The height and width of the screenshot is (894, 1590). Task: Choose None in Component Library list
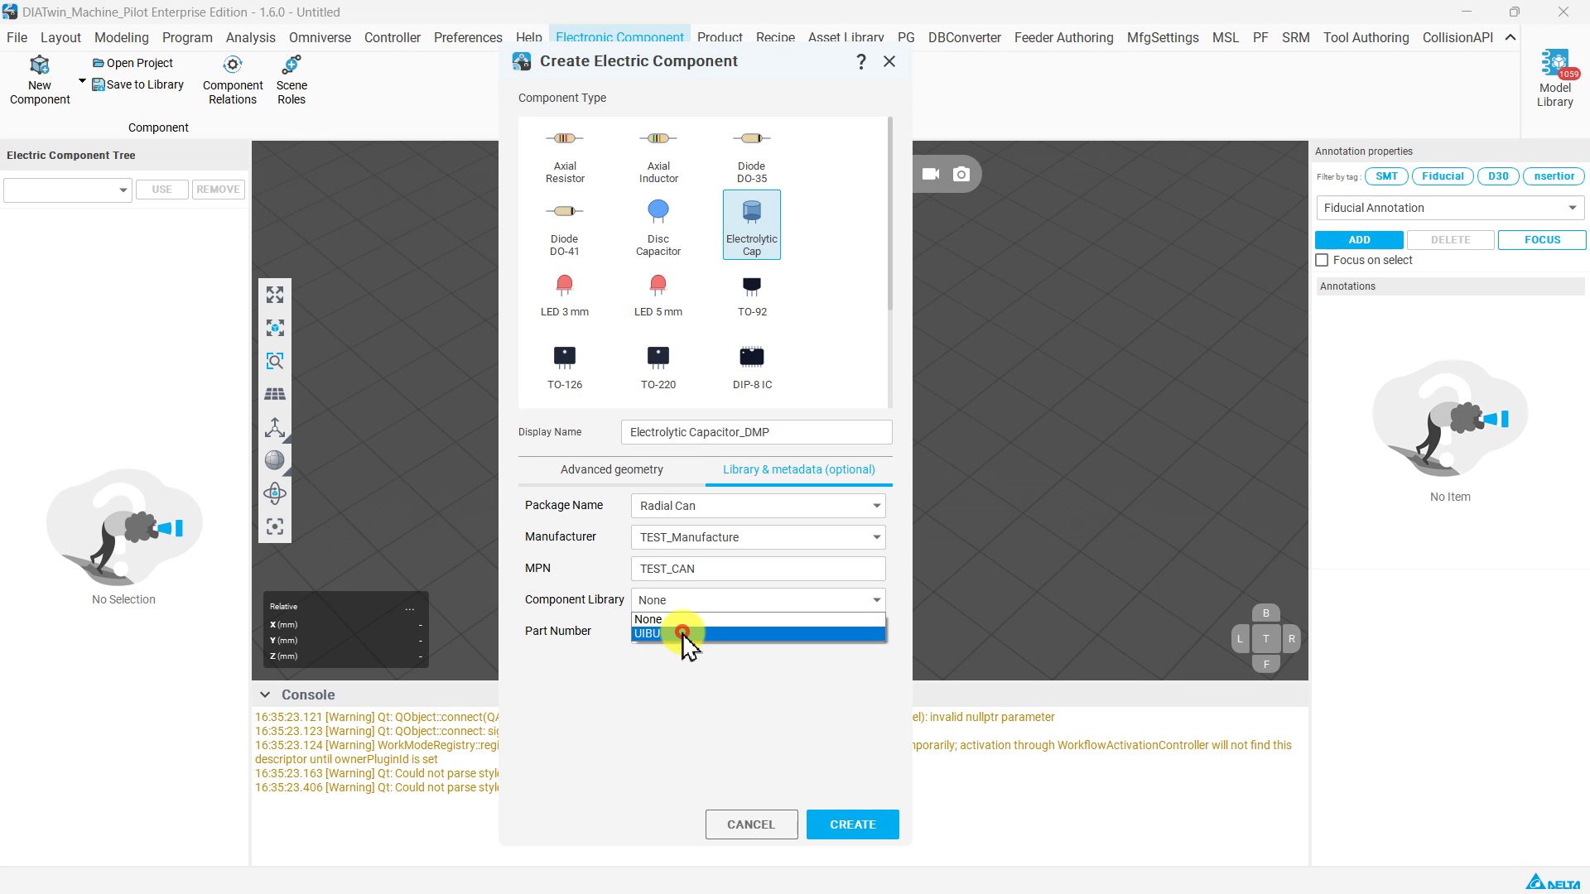click(x=758, y=619)
